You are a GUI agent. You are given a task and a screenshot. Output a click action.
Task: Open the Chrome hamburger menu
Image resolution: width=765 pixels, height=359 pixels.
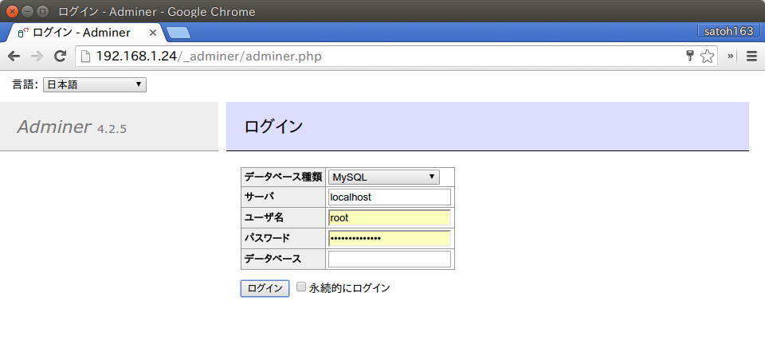(751, 56)
